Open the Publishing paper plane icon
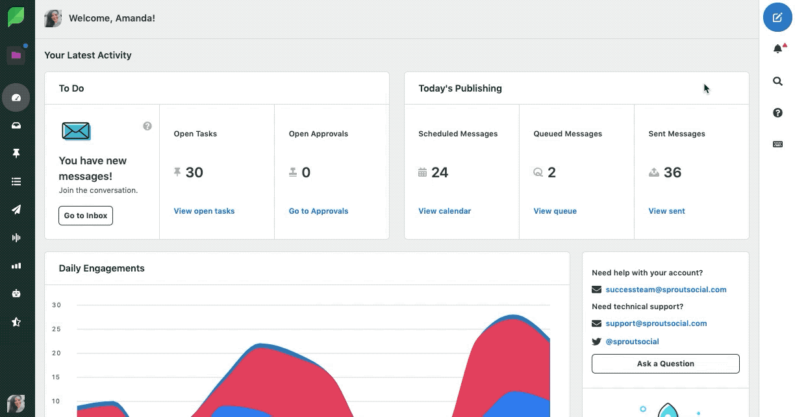The height and width of the screenshot is (417, 795). [x=16, y=209]
